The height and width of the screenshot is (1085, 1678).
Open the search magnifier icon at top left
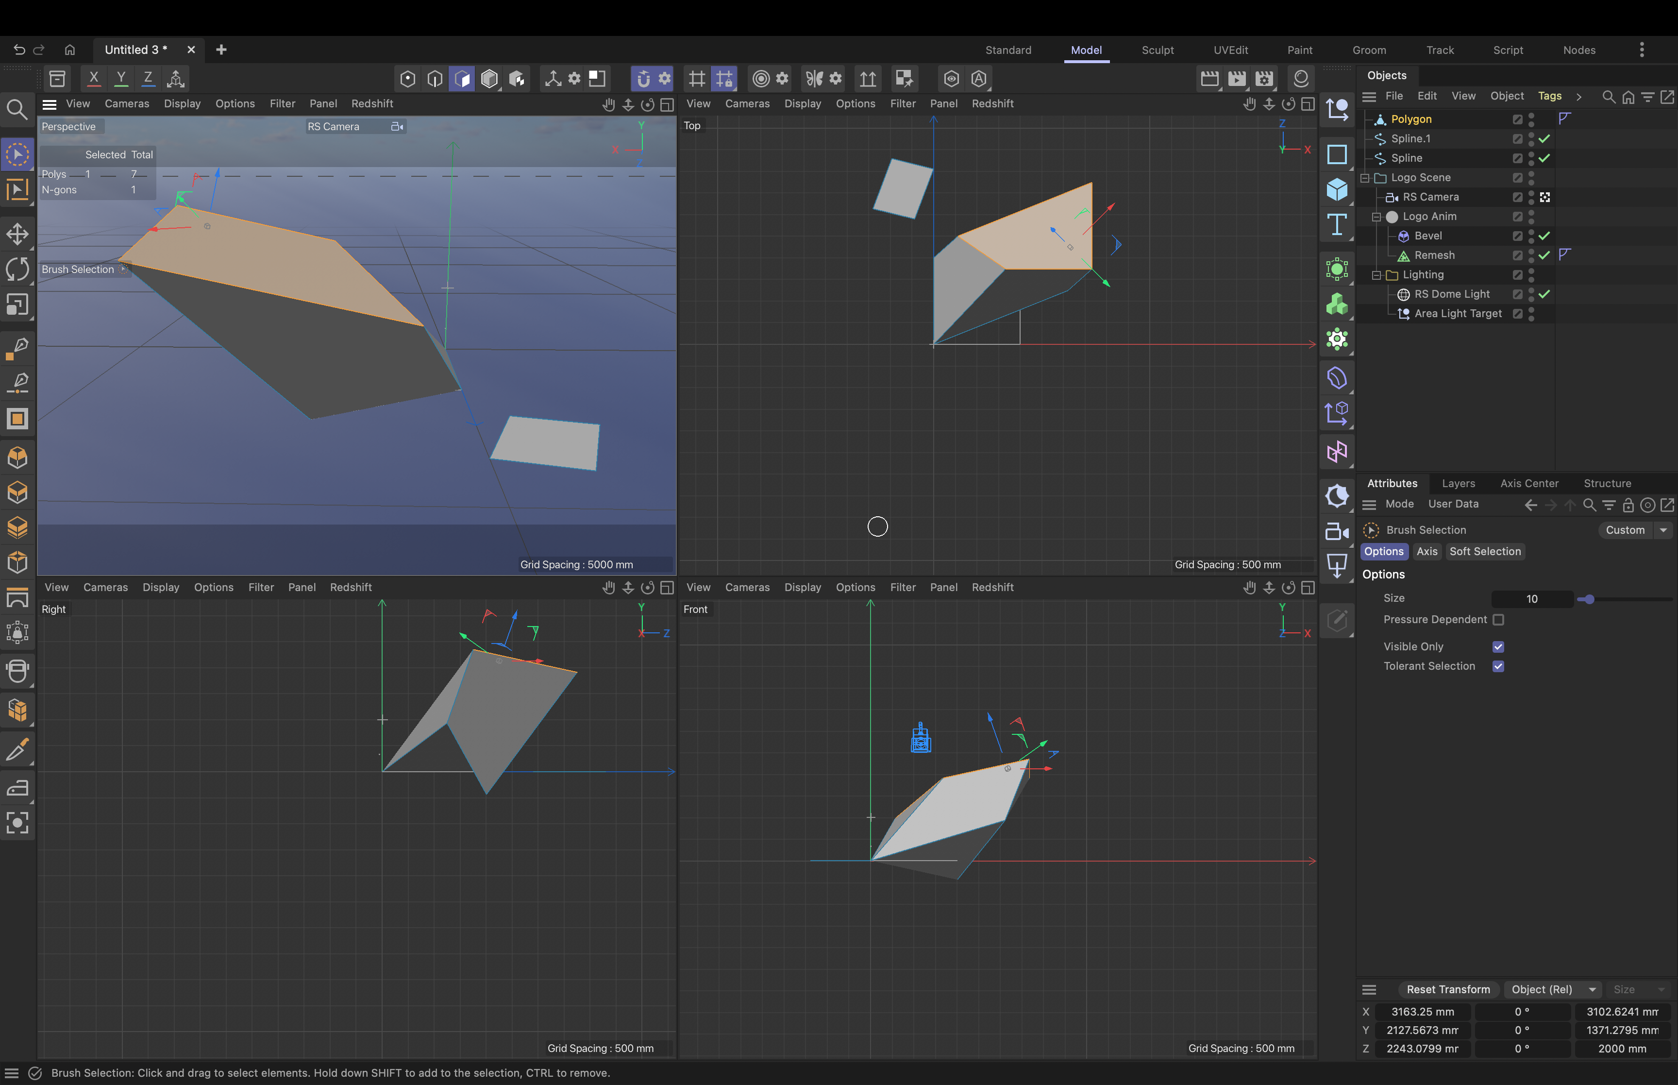[x=17, y=109]
